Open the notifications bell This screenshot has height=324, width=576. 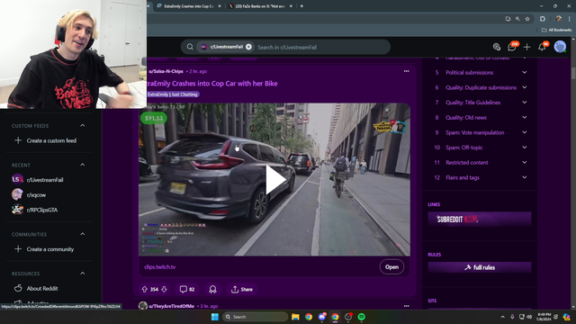point(542,47)
